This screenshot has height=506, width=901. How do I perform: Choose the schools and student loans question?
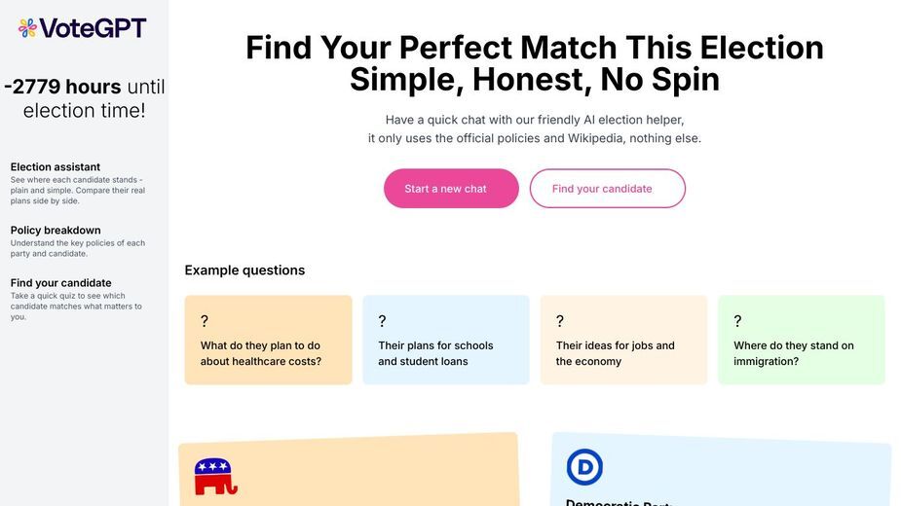click(x=446, y=340)
